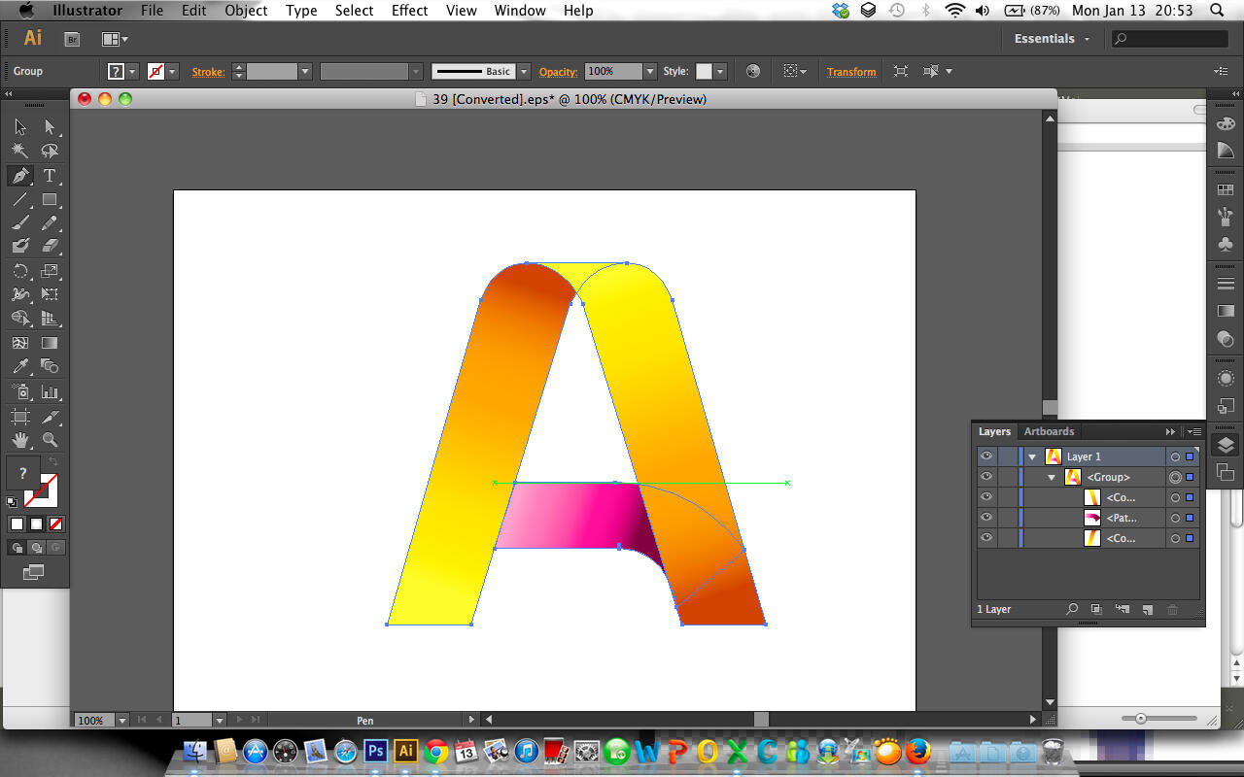The width and height of the screenshot is (1244, 777).
Task: Open the Effect menu
Action: coord(409,11)
